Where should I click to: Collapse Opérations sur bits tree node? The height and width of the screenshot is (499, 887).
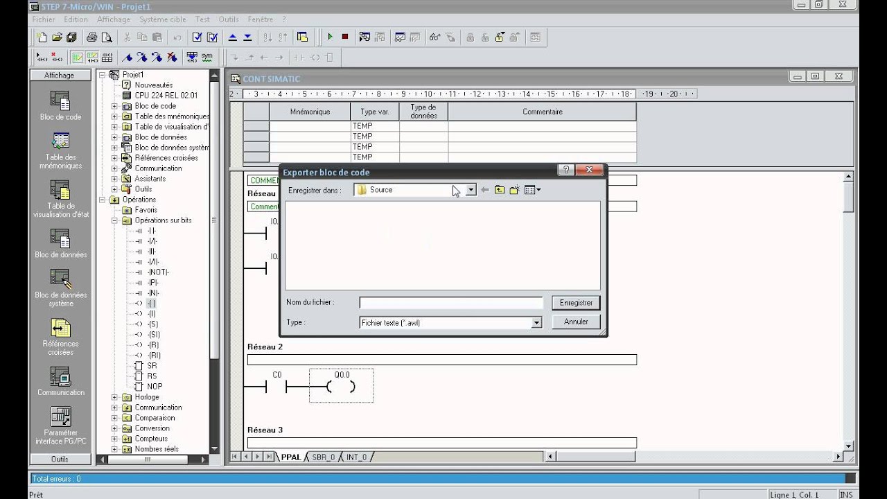coord(115,220)
